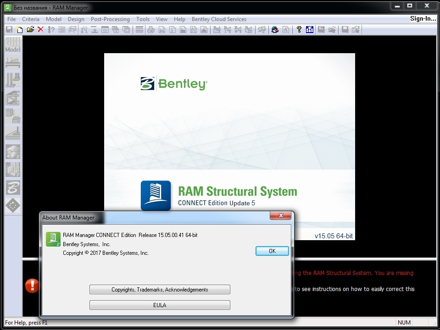Screen dimensions: 440x330
Task: Click the CONNECT Edition Update 5 text
Action: tap(217, 203)
